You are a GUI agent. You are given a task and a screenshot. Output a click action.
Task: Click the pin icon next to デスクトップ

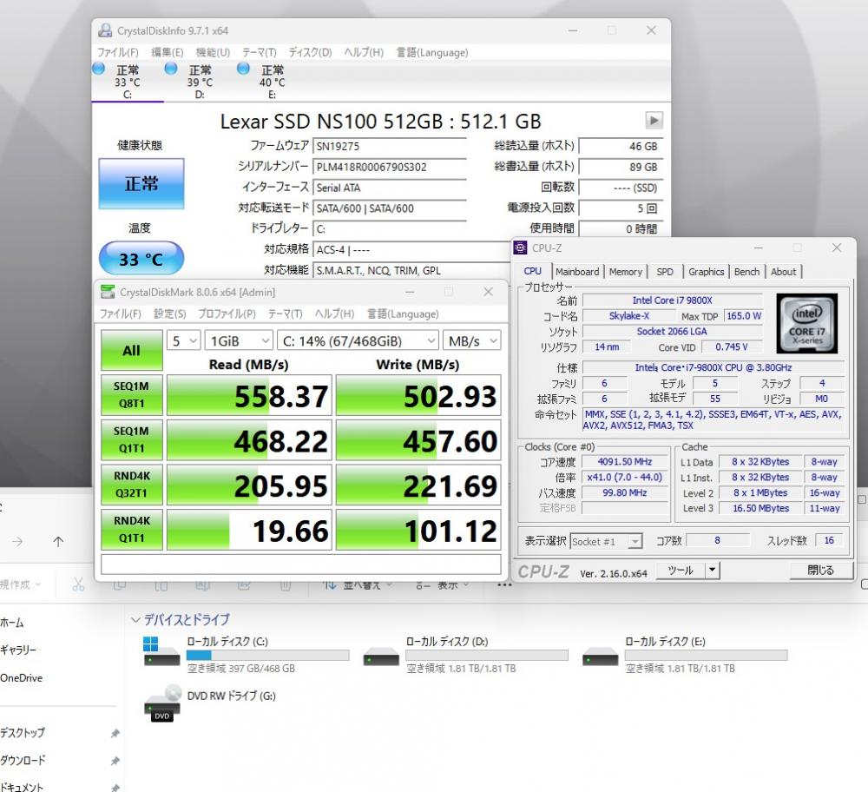[x=115, y=733]
